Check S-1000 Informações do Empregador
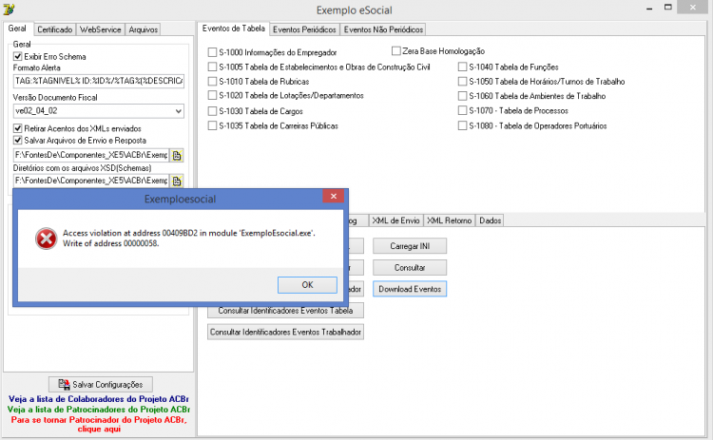The width and height of the screenshot is (713, 440). point(212,52)
